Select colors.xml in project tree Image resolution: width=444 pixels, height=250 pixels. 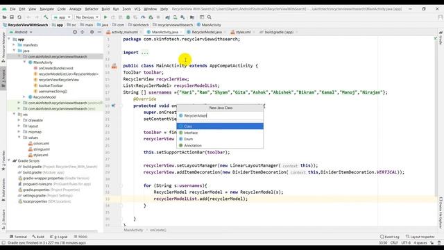click(39, 144)
